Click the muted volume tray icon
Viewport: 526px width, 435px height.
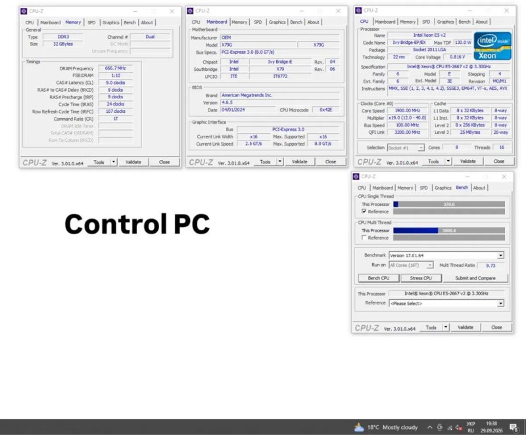pos(458,428)
